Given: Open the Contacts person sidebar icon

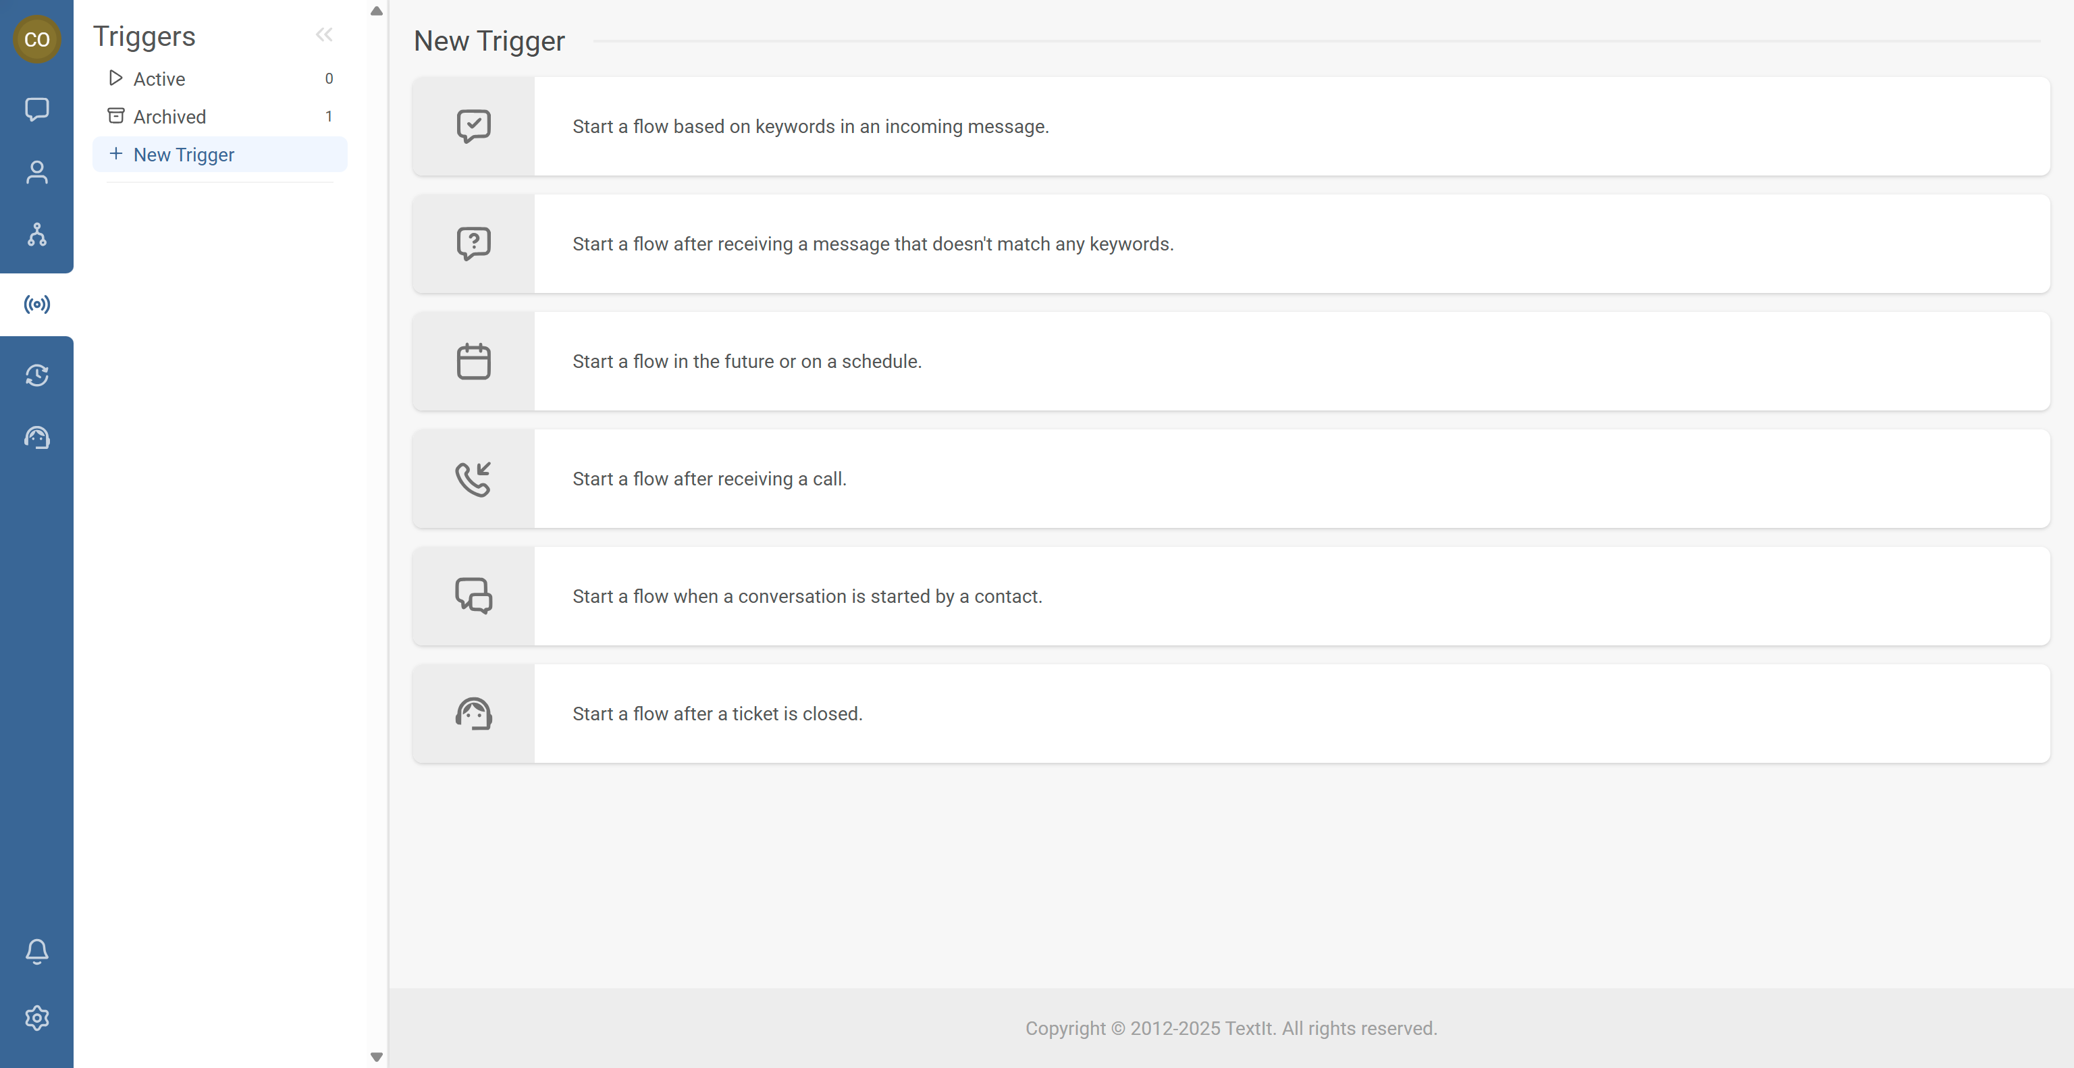Looking at the screenshot, I should point(36,171).
